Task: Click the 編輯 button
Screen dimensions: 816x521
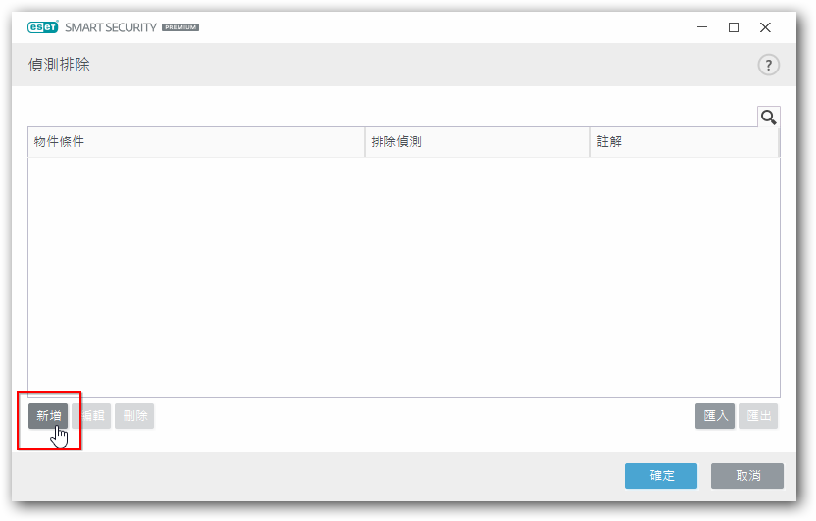Action: pyautogui.click(x=91, y=416)
